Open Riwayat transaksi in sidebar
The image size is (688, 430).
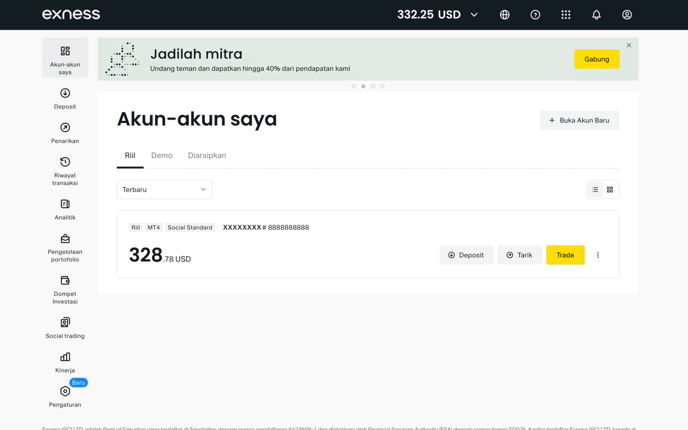65,171
